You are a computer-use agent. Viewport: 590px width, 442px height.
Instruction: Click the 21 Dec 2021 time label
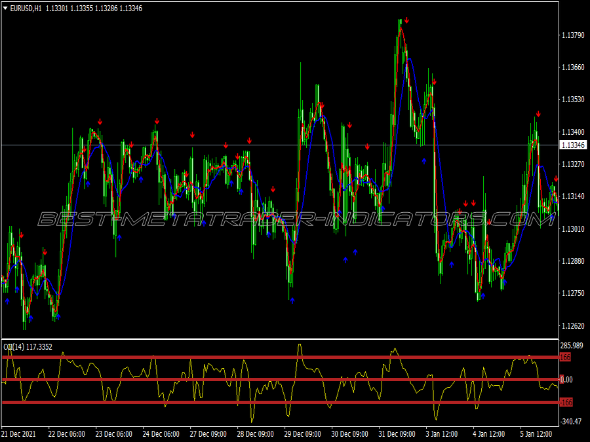[19, 433]
